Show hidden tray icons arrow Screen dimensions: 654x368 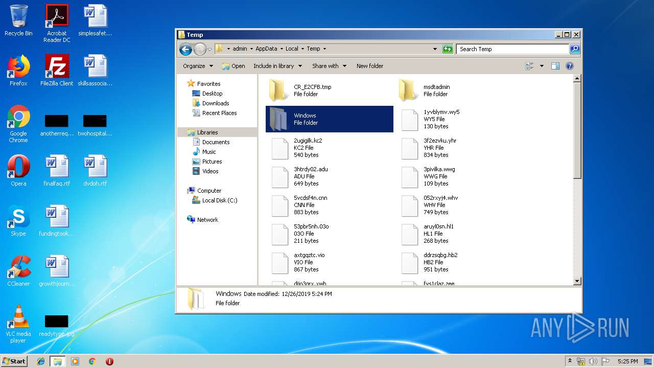[x=570, y=361]
